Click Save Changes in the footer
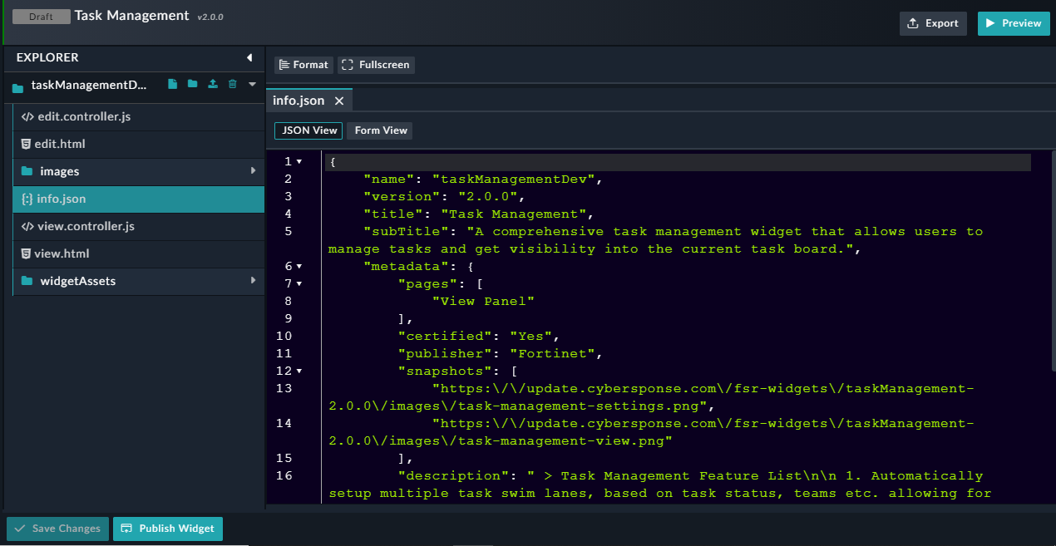This screenshot has width=1056, height=546. point(57,529)
